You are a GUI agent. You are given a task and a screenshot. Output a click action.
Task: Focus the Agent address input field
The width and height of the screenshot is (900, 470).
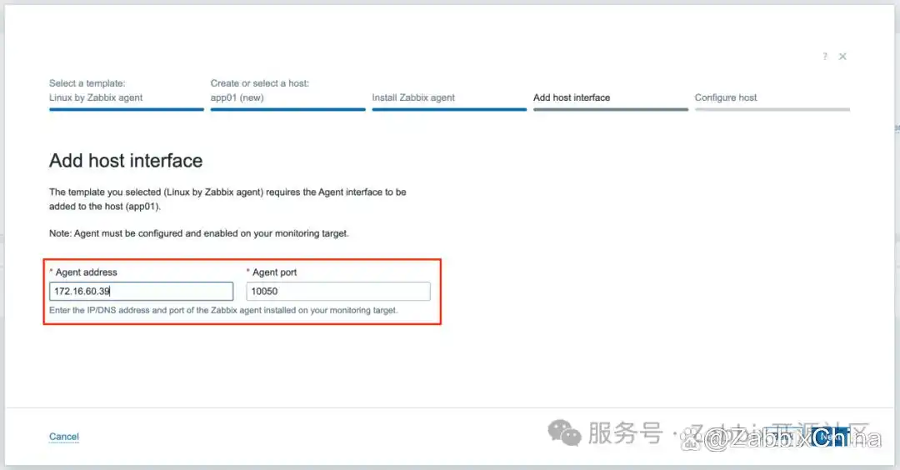141,291
